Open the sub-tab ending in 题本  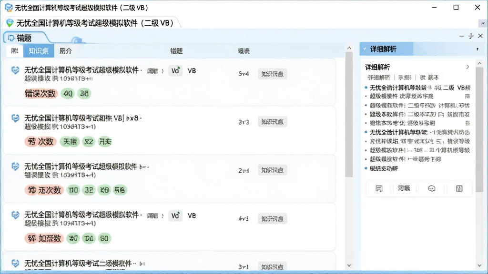pyautogui.click(x=429, y=78)
